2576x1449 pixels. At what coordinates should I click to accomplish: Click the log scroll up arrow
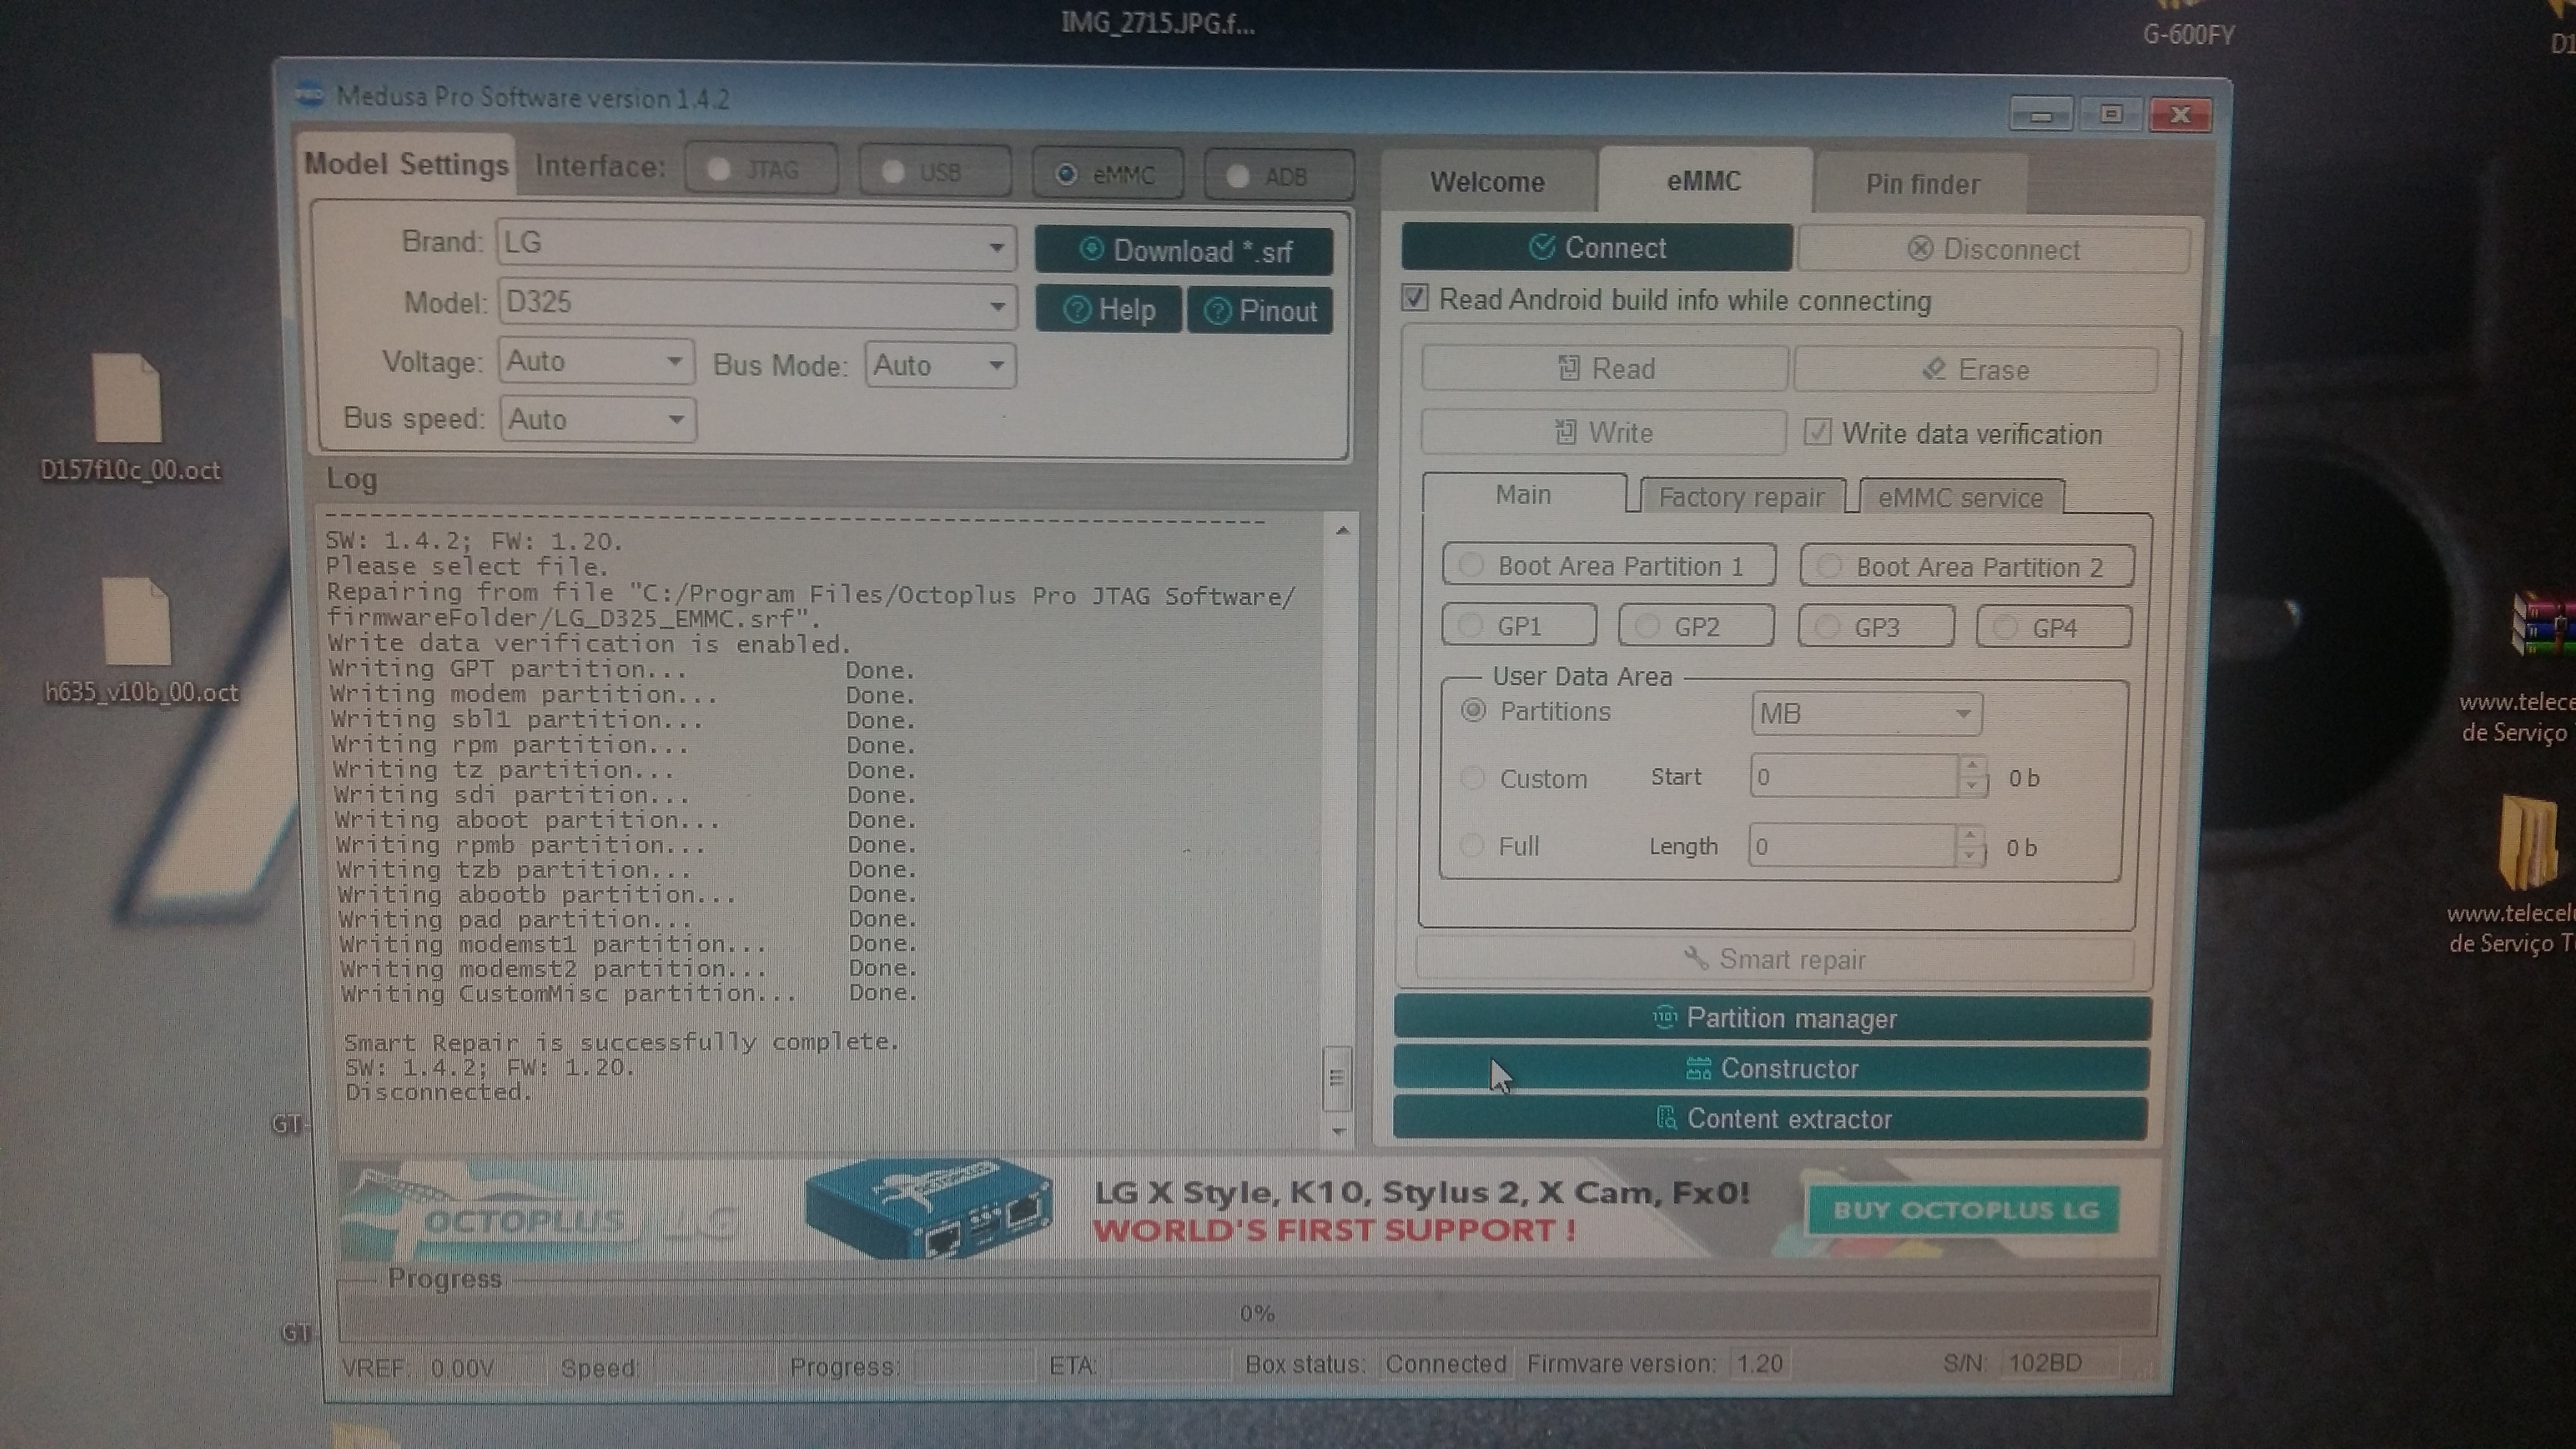[x=1342, y=530]
